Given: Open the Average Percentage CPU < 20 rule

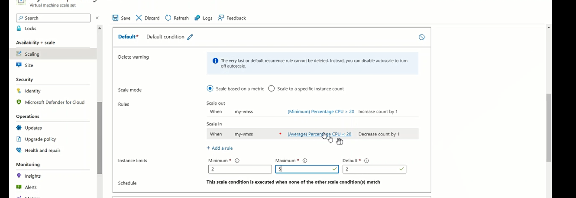Looking at the screenshot, I should (x=319, y=134).
